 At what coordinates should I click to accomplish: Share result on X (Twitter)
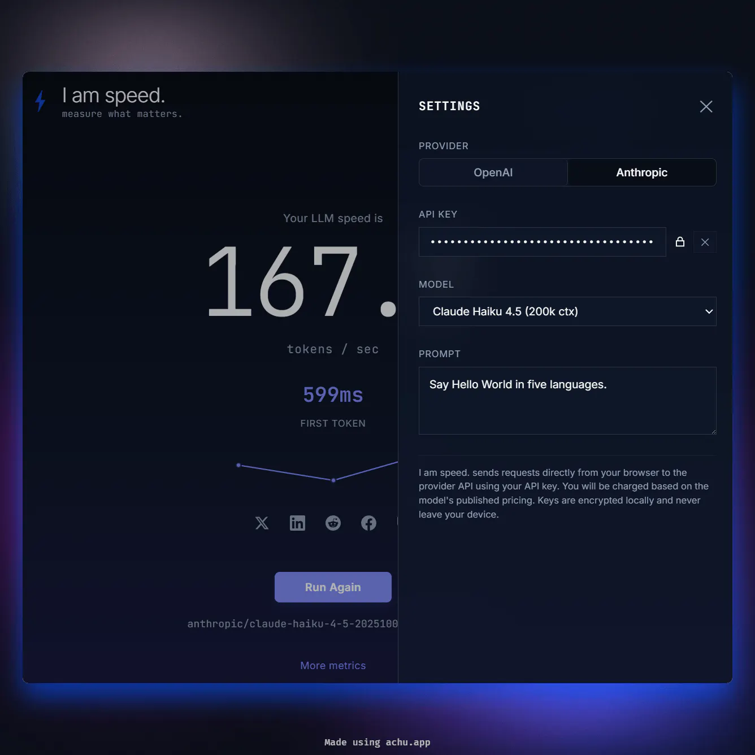262,523
